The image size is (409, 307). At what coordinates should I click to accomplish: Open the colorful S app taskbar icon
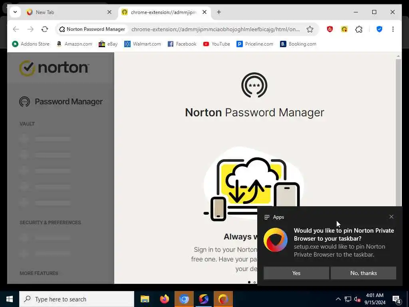pyautogui.click(x=203, y=299)
